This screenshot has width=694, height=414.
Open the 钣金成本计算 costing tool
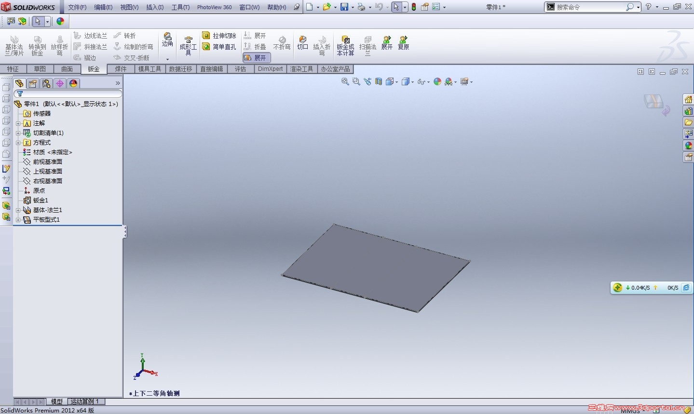coord(345,45)
